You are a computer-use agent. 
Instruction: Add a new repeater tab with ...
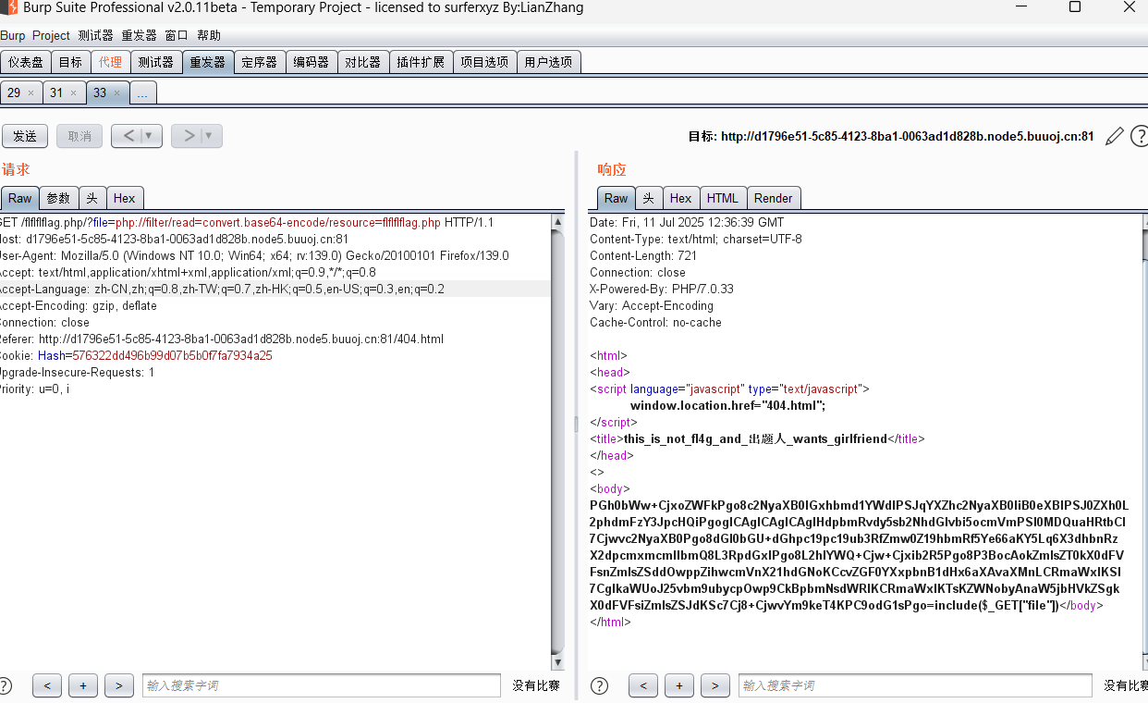coord(143,93)
